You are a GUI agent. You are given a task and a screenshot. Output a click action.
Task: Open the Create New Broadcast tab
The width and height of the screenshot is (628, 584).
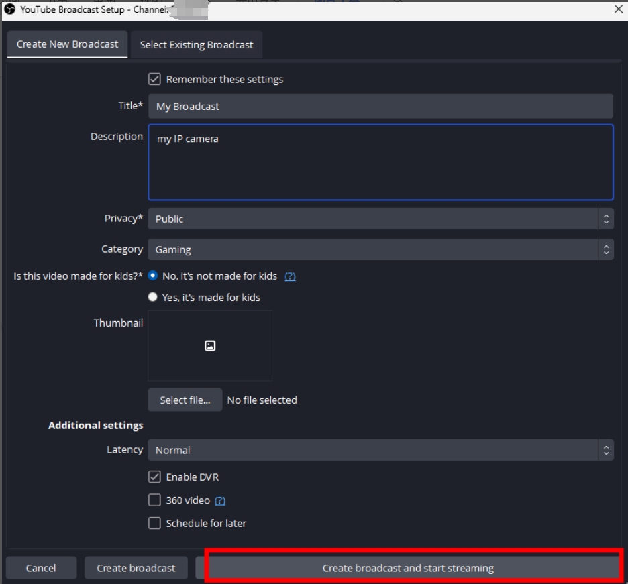point(67,44)
